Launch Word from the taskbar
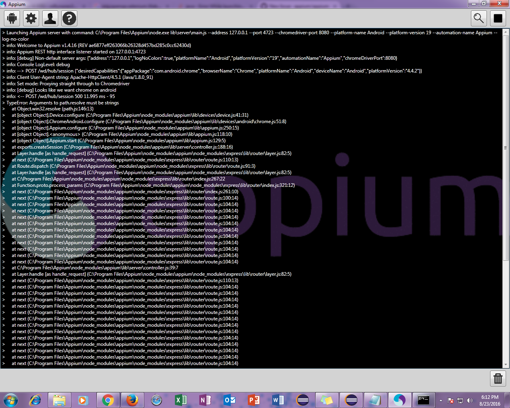510x408 pixels. (x=278, y=400)
